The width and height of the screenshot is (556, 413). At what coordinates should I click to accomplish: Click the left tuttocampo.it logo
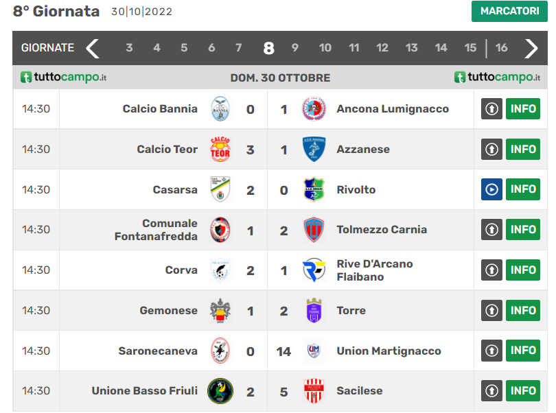pos(63,78)
